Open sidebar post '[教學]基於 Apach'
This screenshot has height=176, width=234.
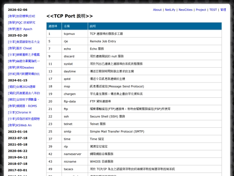20,29
